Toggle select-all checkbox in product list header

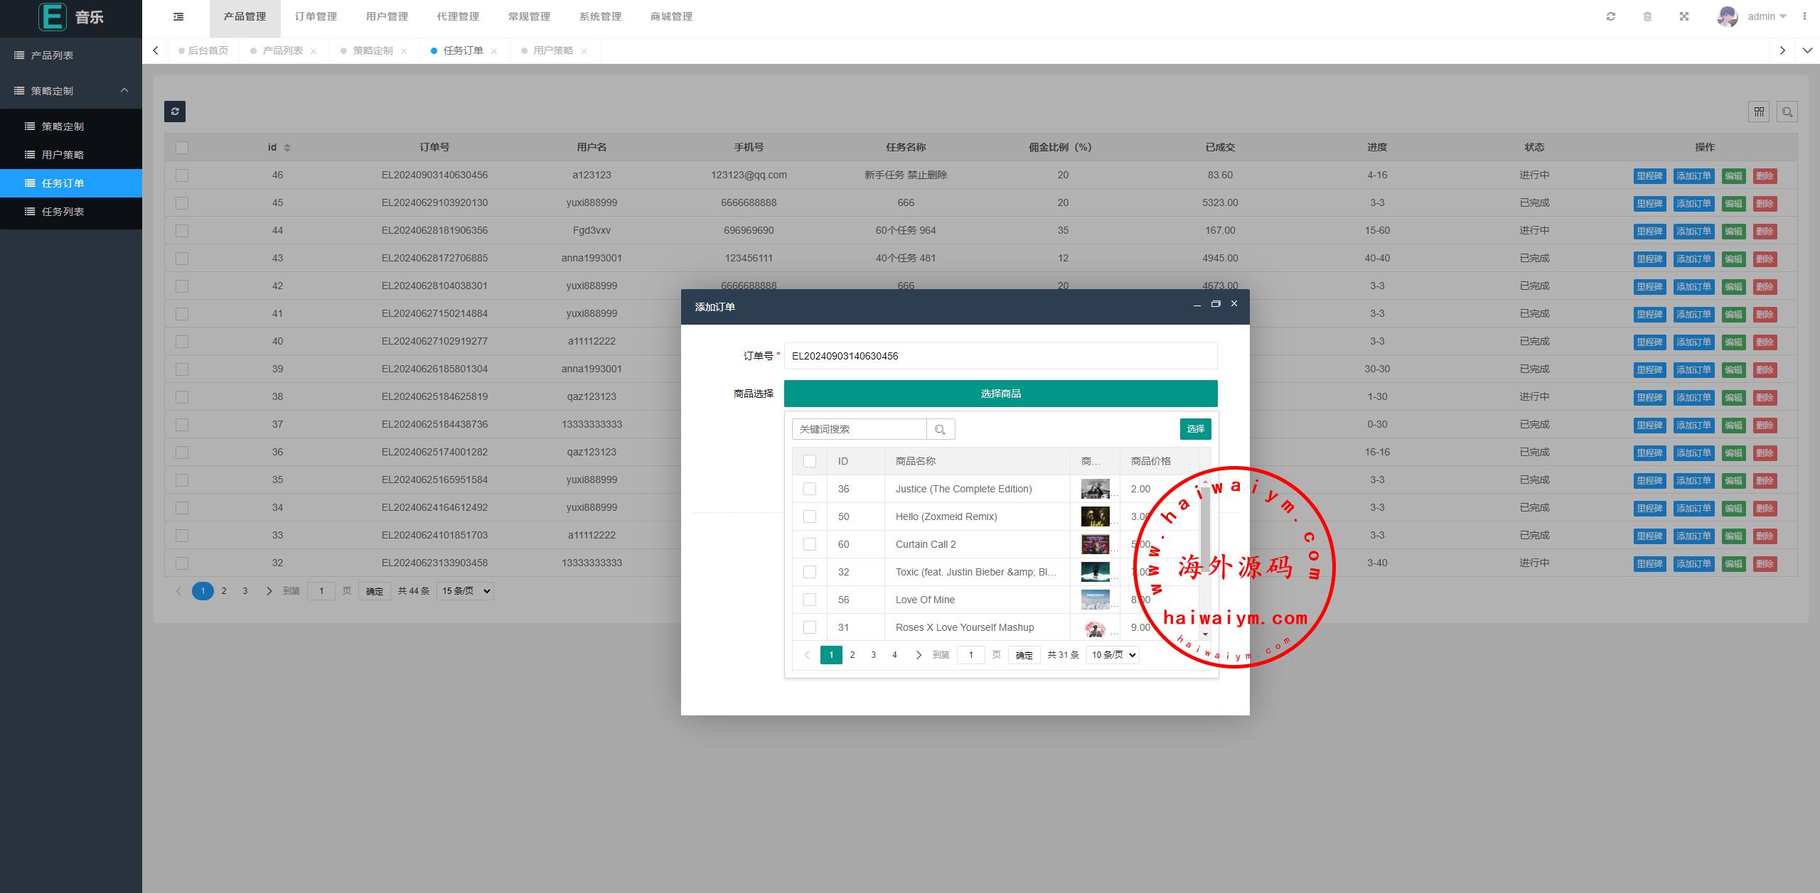(x=810, y=461)
